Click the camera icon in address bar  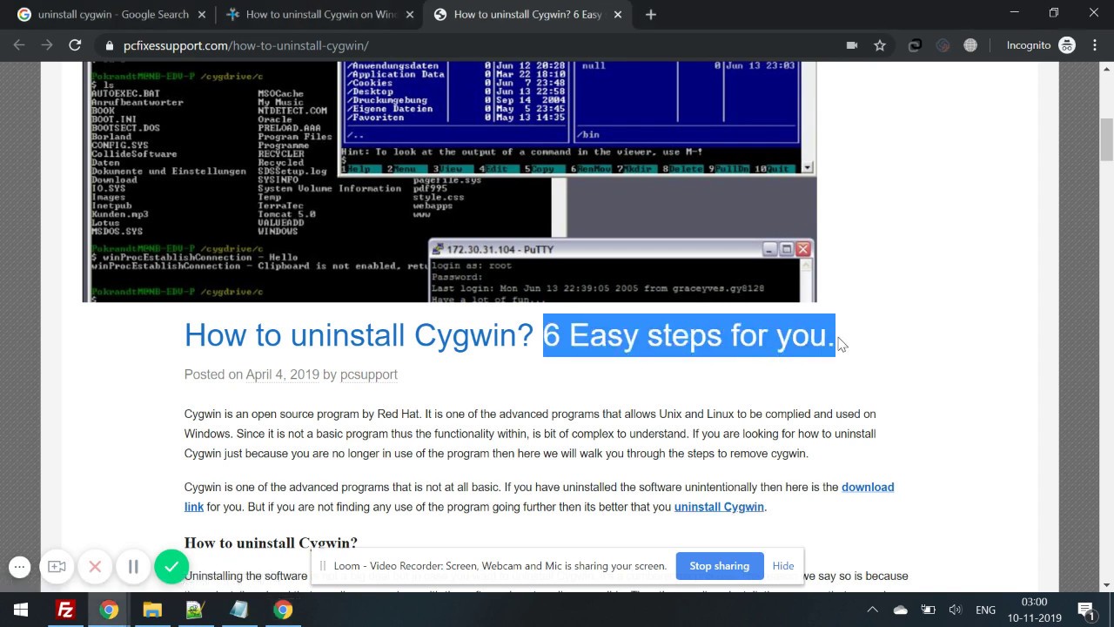click(x=852, y=45)
